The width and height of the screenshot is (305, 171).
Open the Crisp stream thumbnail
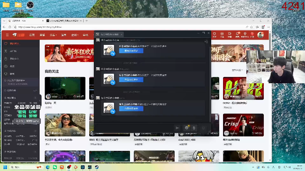(x=243, y=125)
